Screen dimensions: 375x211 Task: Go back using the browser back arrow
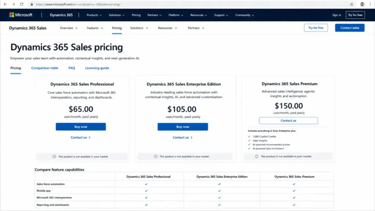[5, 4]
